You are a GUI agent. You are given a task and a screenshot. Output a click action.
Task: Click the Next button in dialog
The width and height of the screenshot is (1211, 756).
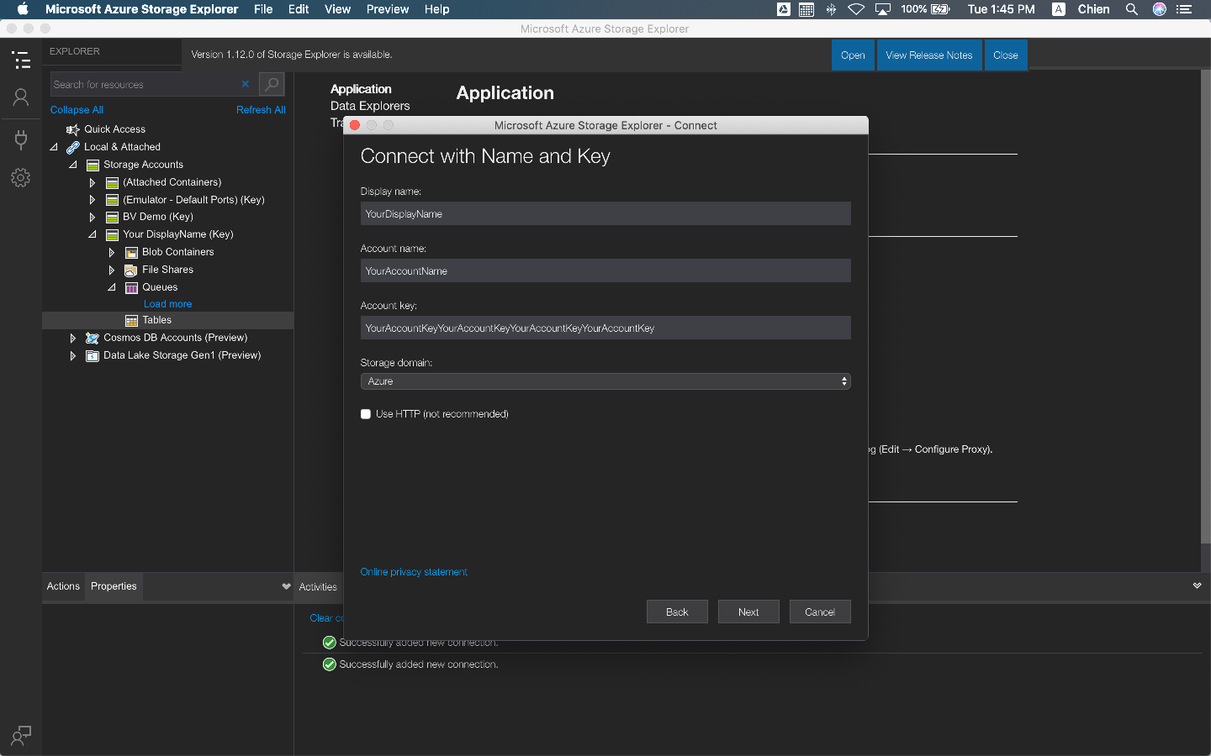[748, 612]
